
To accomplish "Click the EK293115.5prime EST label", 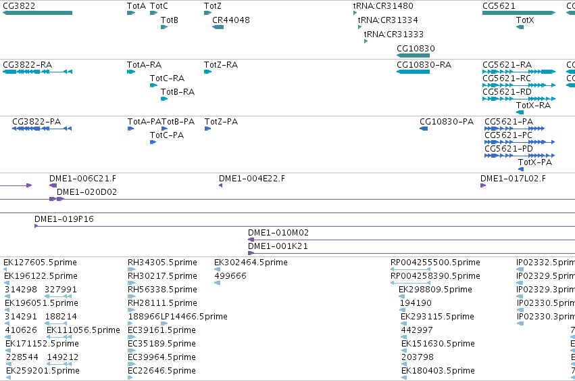I will tap(437, 317).
